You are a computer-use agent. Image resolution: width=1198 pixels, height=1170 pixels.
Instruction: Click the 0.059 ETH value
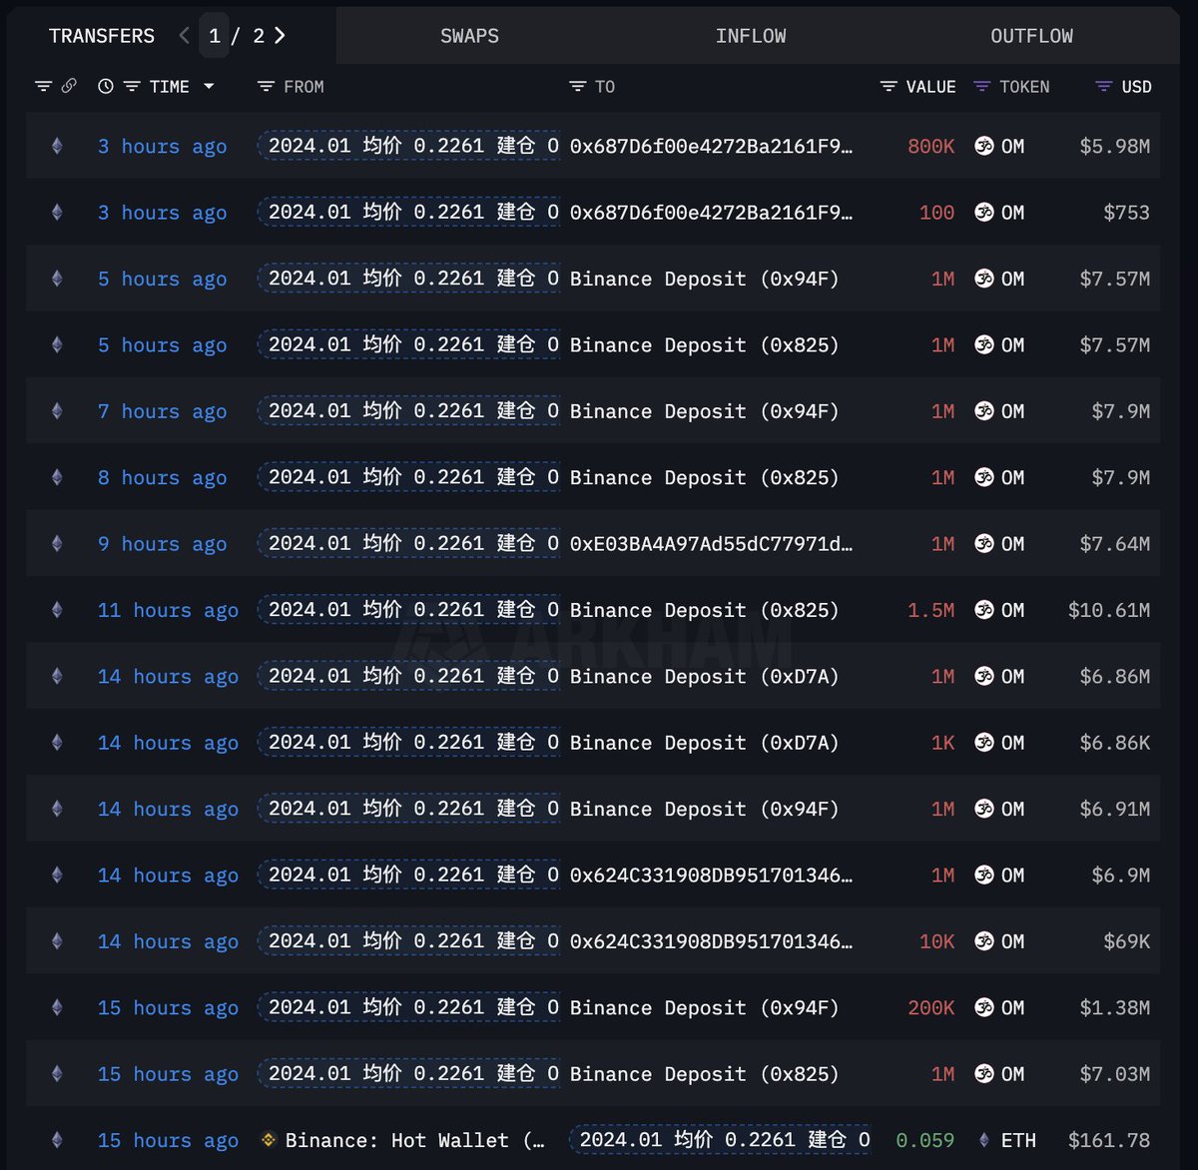(924, 1140)
